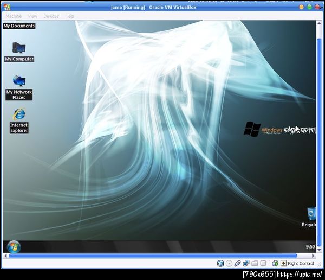325x280 pixels.
Task: Select the My Network Places icon
Action: (x=19, y=87)
